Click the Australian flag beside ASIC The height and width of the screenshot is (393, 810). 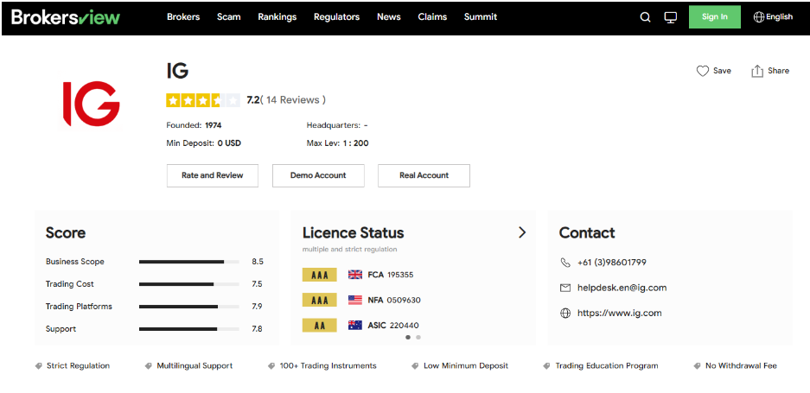355,326
